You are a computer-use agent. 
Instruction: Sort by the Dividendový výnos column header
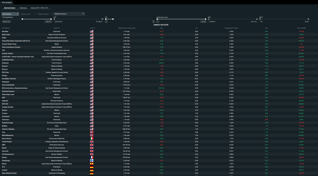pyautogui.click(x=231, y=28)
